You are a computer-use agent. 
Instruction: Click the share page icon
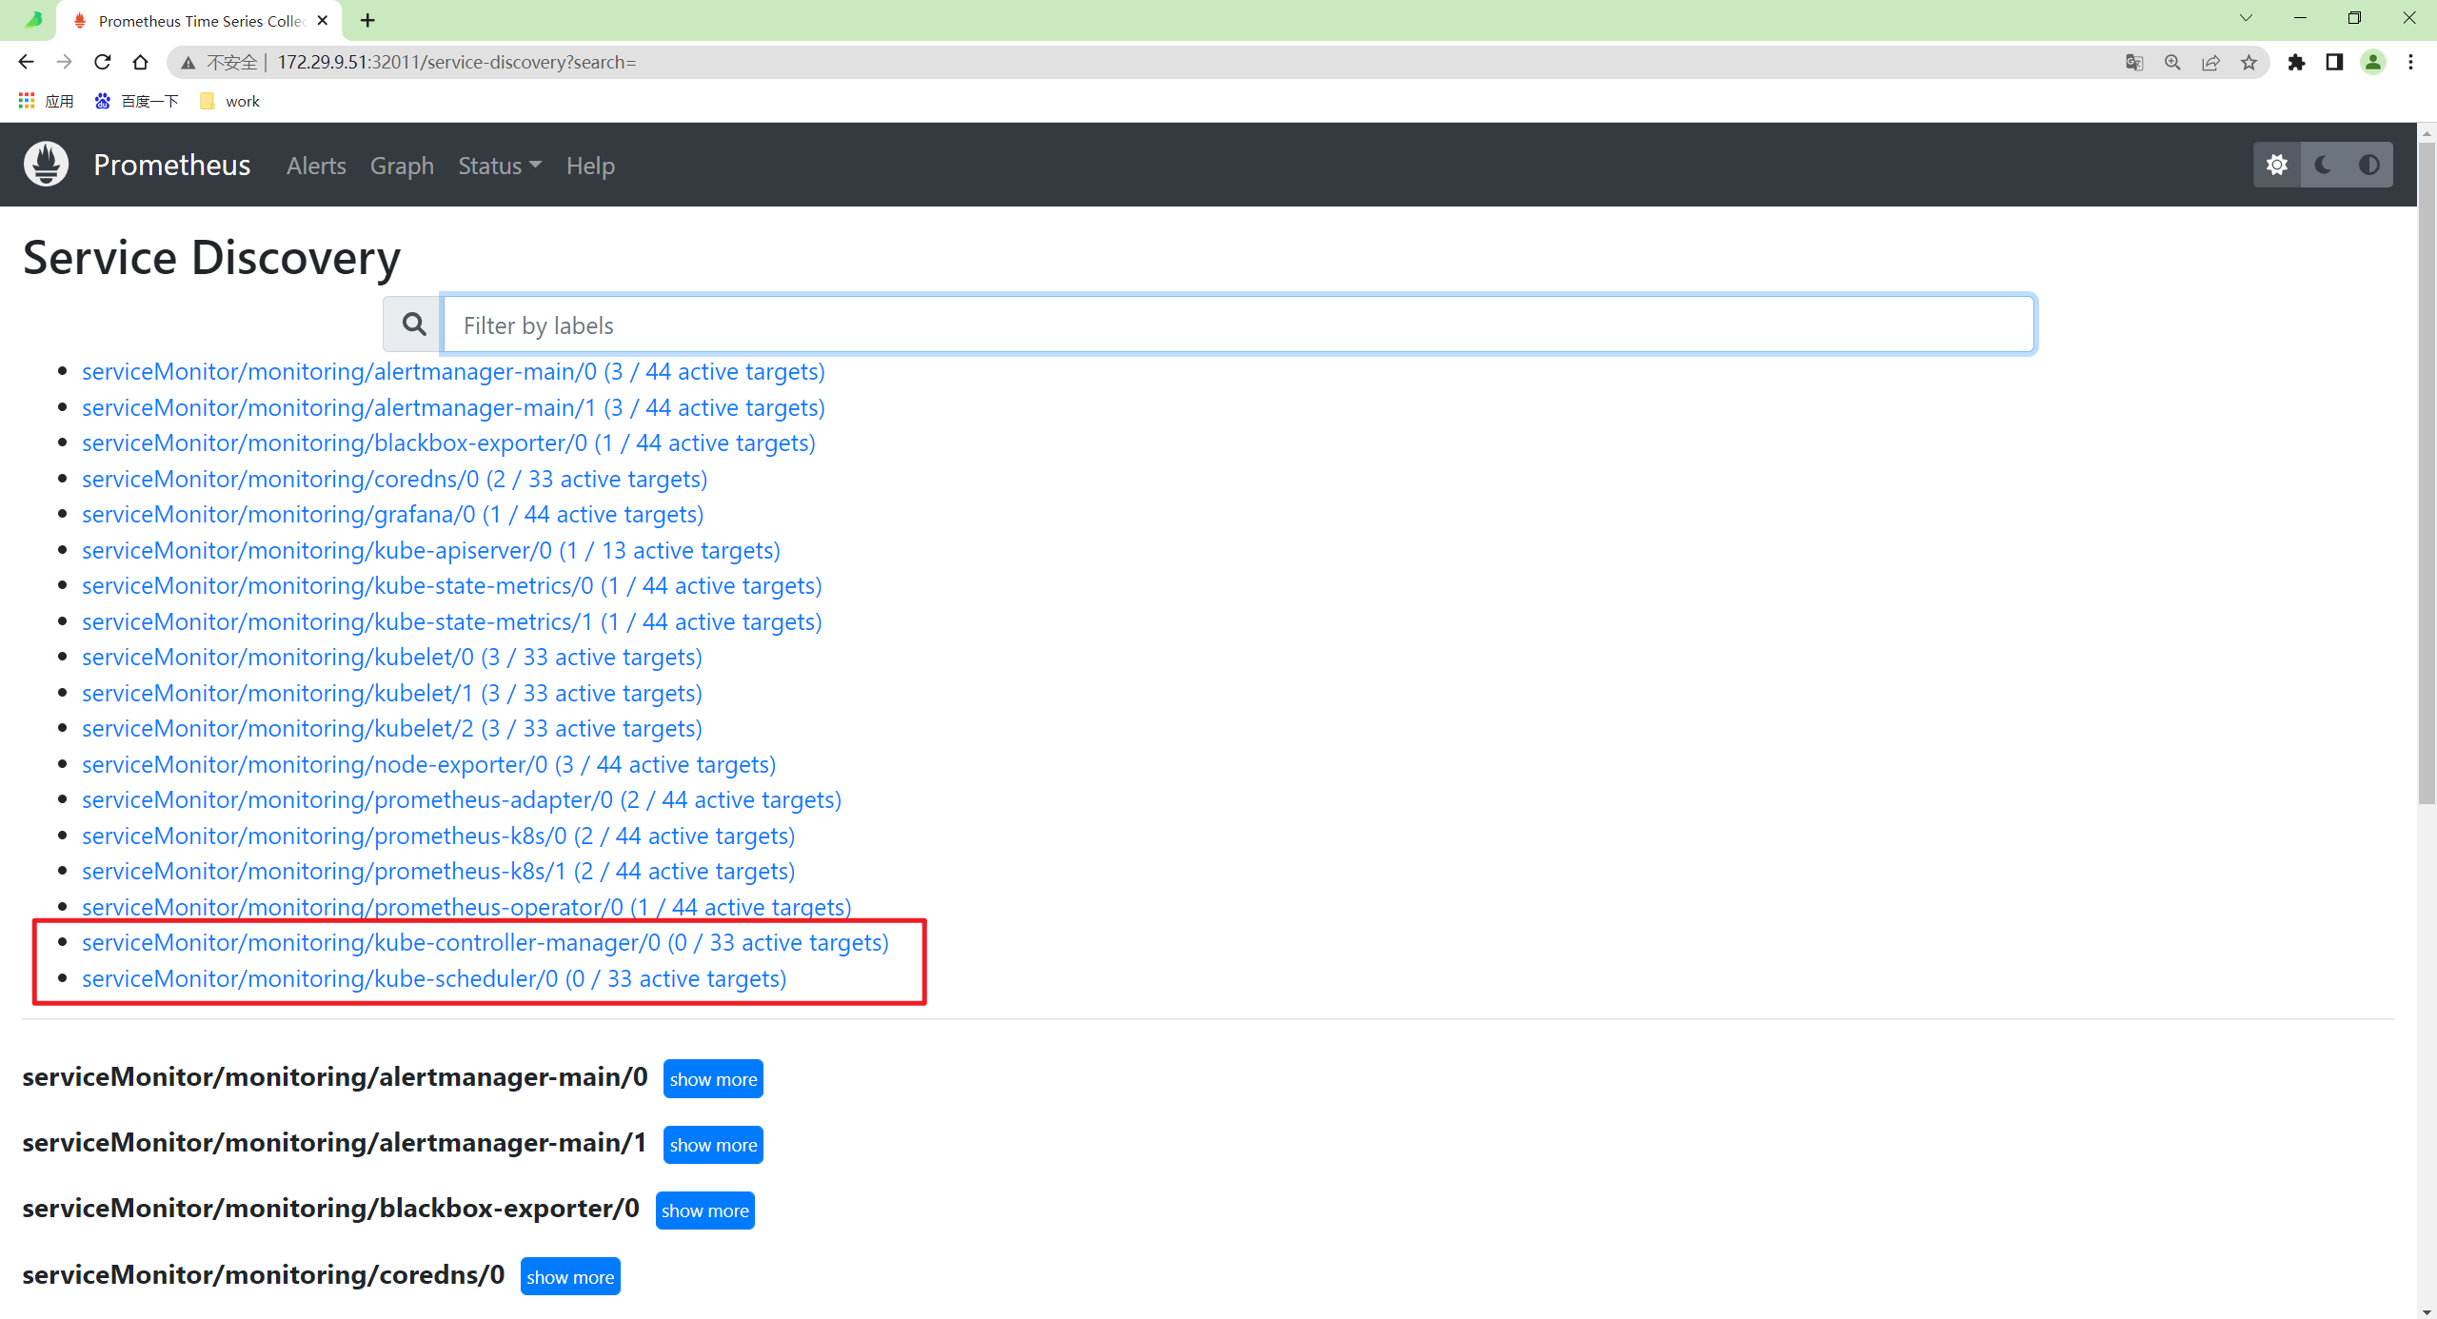click(2210, 62)
